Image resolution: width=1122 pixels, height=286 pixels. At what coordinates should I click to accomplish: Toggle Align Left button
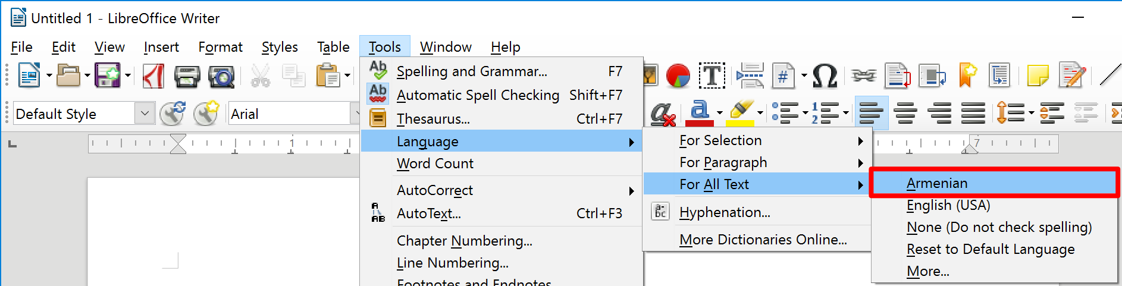[x=872, y=112]
